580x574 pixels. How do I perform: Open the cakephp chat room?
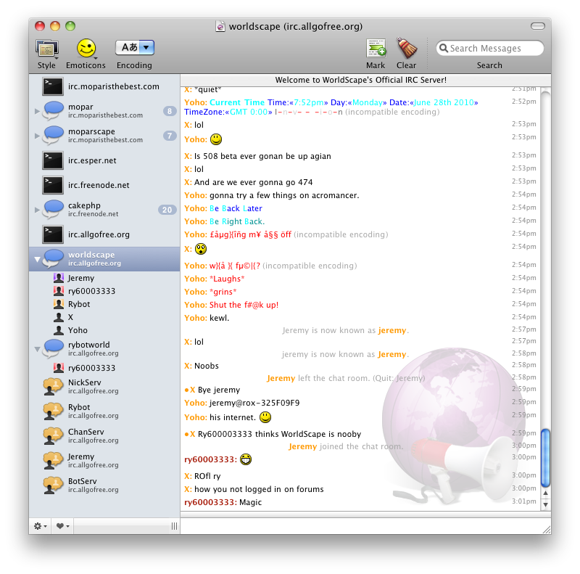click(x=104, y=209)
